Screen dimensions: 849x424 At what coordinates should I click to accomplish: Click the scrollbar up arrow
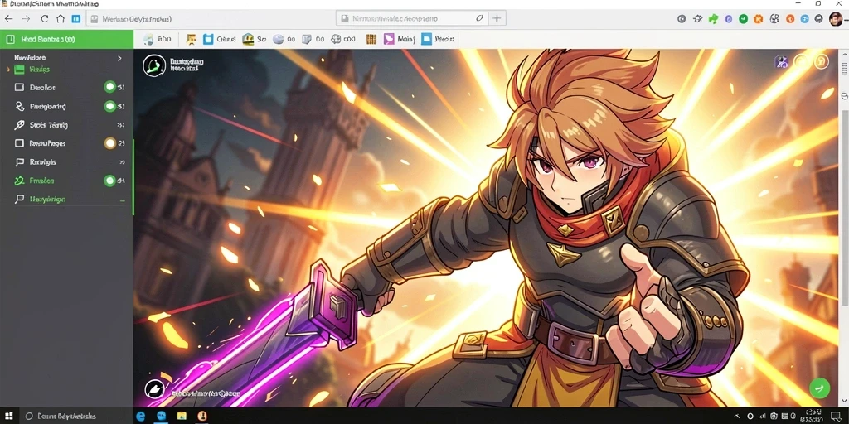844,54
